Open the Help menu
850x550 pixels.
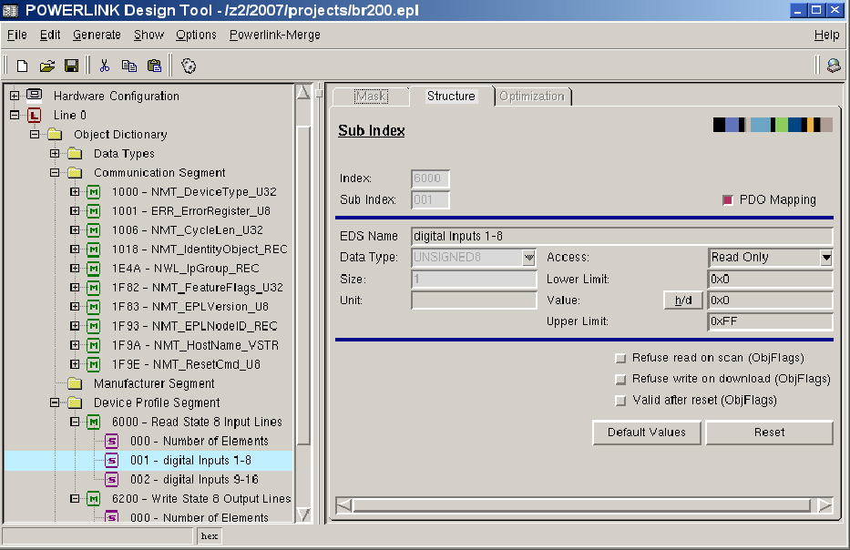pyautogui.click(x=826, y=35)
